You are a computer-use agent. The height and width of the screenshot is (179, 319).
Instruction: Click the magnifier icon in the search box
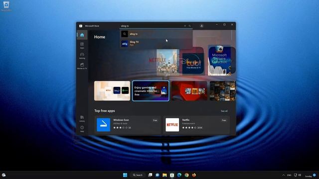[189, 26]
